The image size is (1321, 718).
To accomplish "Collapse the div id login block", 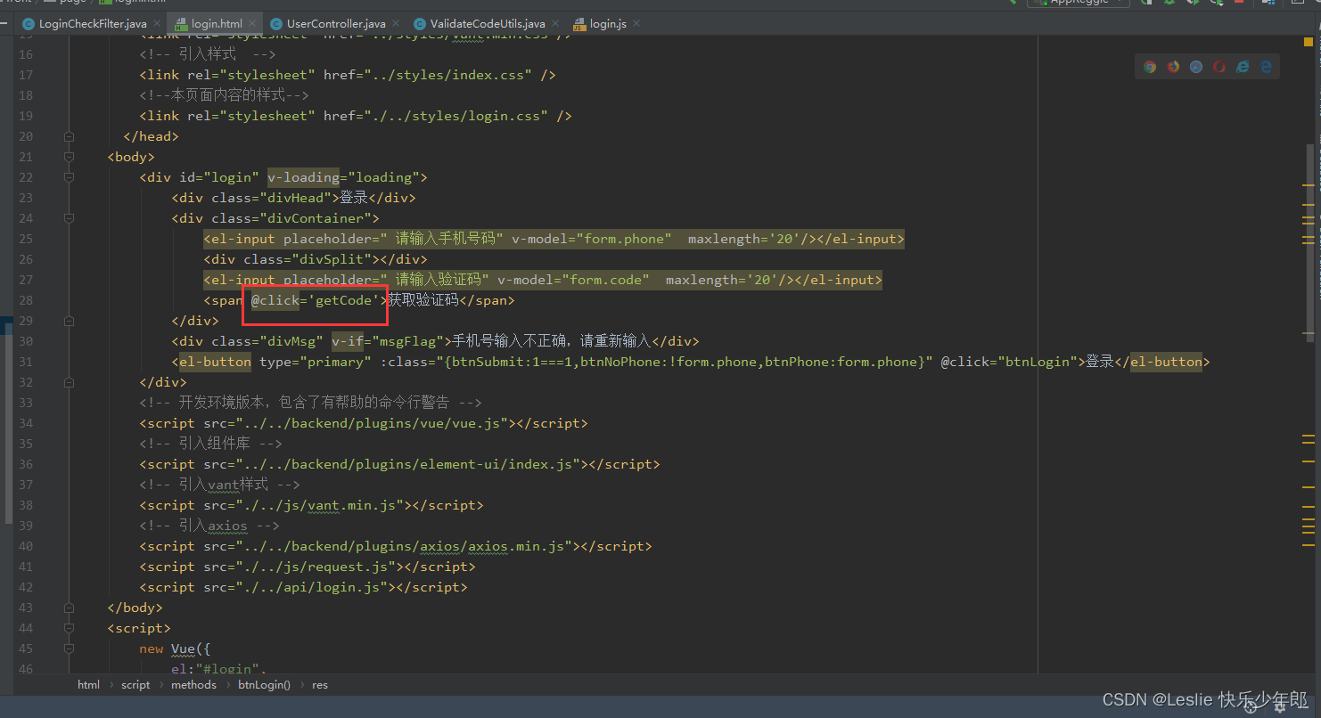I will click(69, 177).
